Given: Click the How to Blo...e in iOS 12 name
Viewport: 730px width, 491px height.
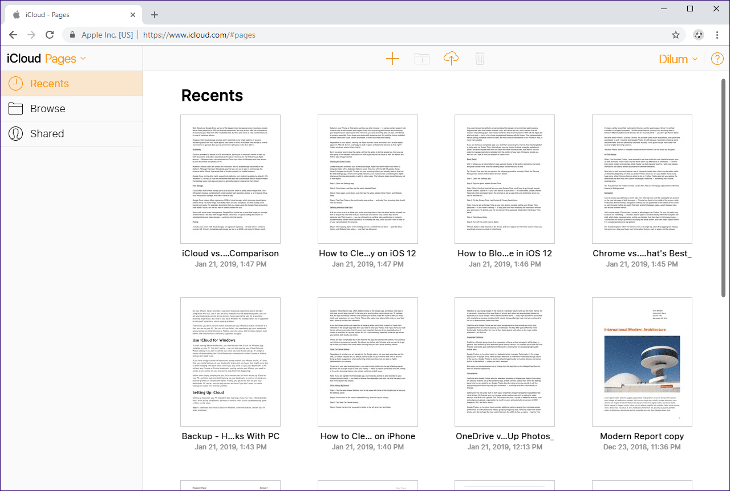Looking at the screenshot, I should coord(505,253).
